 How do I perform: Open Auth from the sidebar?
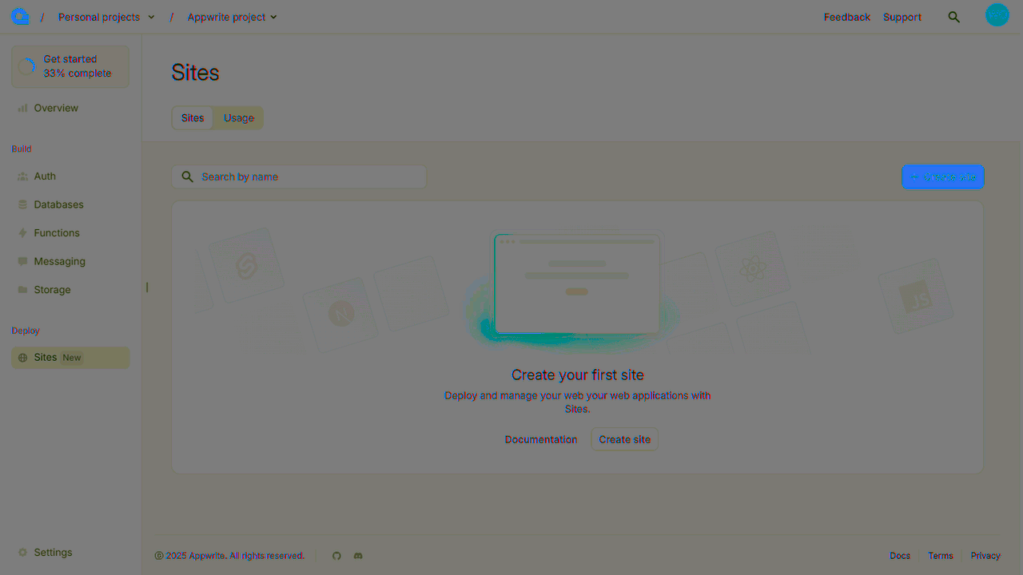pyautogui.click(x=45, y=176)
